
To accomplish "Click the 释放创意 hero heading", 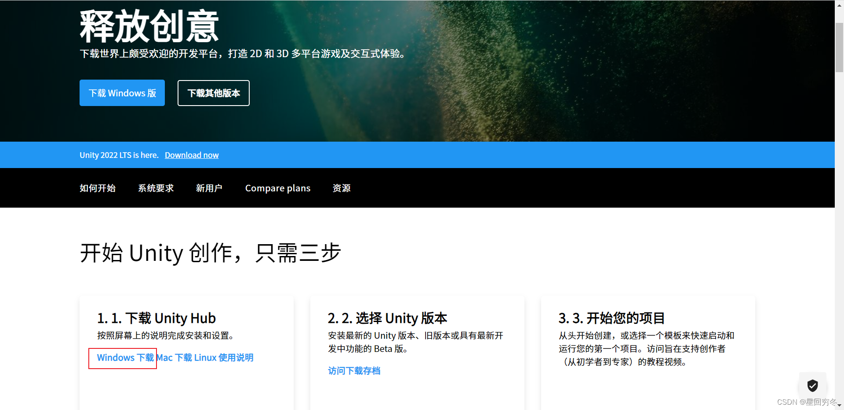I will pyautogui.click(x=149, y=25).
